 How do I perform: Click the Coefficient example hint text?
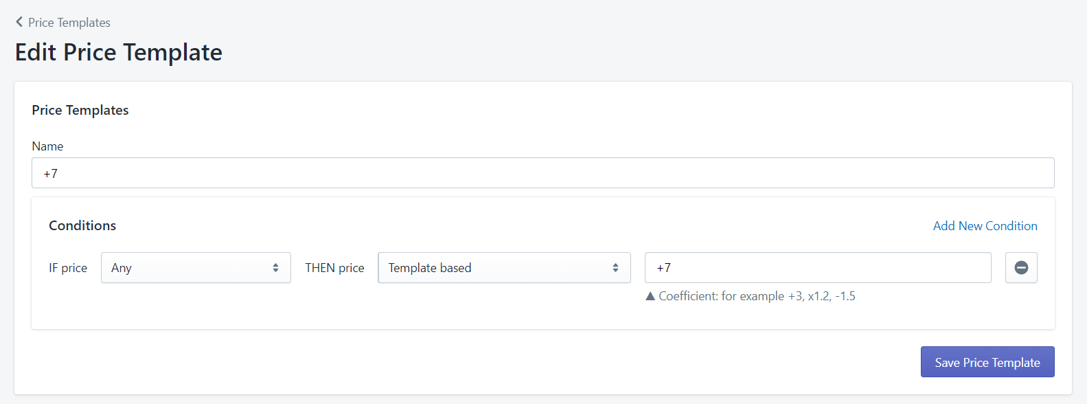coord(757,296)
